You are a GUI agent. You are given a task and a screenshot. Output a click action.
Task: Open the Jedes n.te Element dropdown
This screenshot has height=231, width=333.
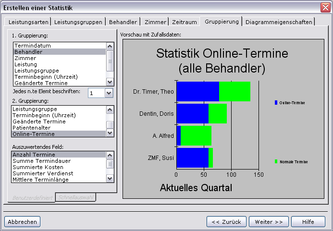tap(109, 93)
